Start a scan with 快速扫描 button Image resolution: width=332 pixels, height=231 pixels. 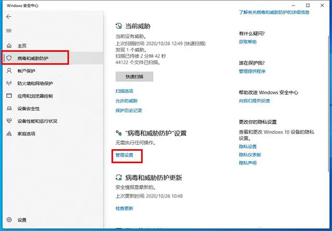(134, 77)
